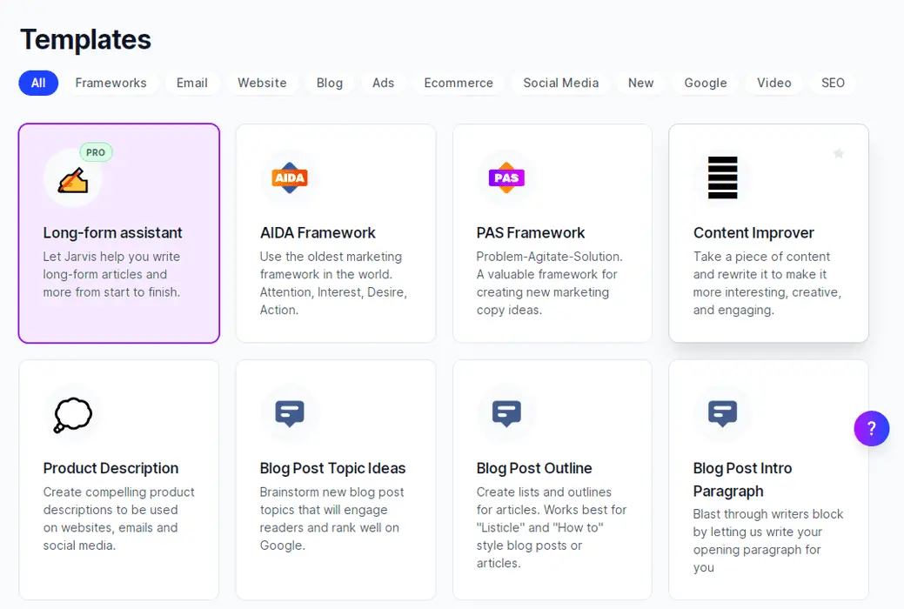Click 'Create compelling product descriptions' text
This screenshot has height=609, width=904.
[119, 519]
